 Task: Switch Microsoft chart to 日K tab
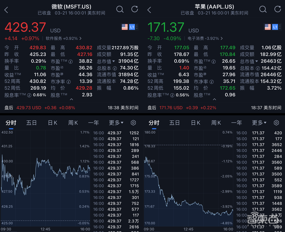52,123
